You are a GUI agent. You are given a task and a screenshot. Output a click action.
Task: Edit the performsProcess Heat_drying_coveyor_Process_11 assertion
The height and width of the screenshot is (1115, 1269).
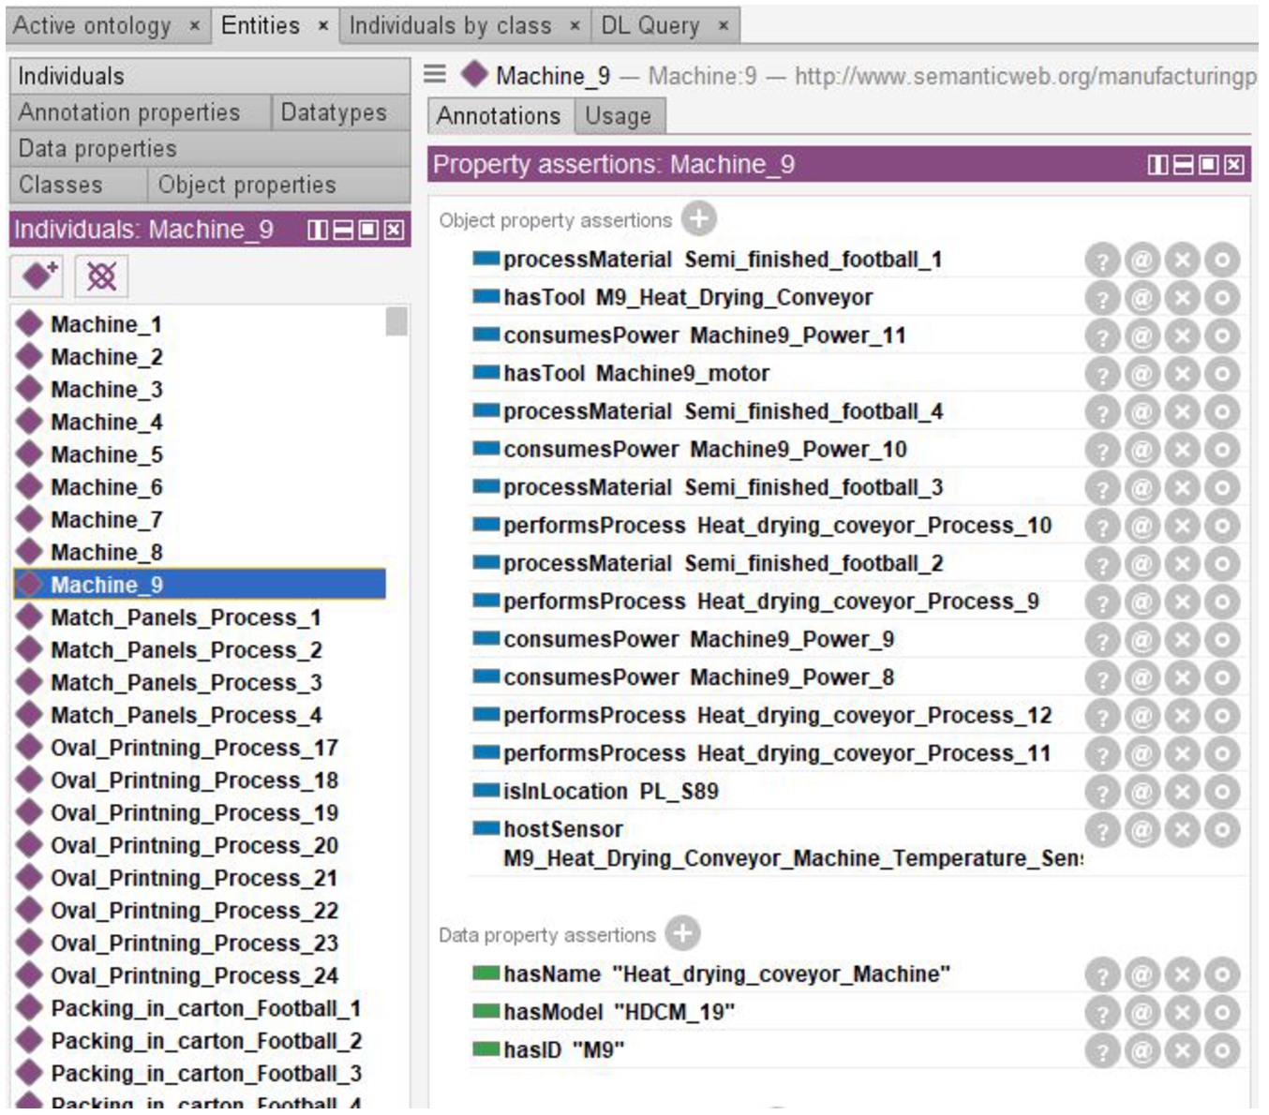(1222, 753)
